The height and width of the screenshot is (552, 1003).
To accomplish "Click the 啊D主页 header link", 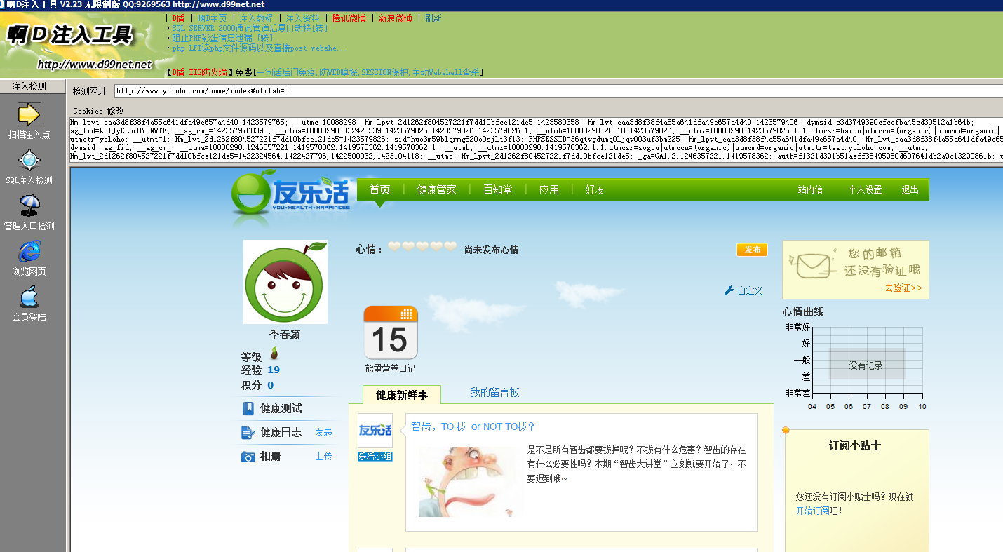I will [x=212, y=18].
